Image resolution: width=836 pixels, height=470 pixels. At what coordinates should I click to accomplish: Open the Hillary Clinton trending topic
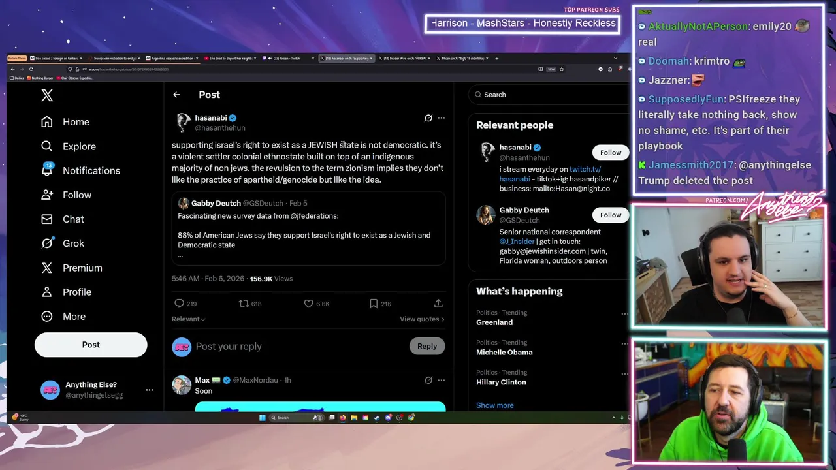(x=501, y=383)
